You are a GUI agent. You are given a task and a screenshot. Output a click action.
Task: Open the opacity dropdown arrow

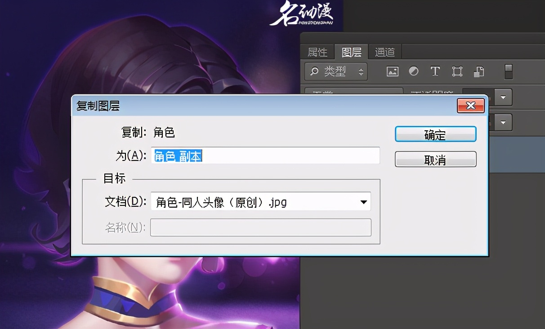(x=503, y=97)
